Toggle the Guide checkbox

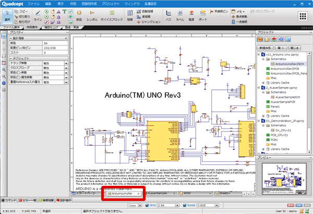point(185,205)
